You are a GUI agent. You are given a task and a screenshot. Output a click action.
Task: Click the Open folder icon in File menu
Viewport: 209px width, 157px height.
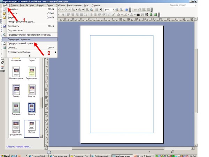click(4, 13)
